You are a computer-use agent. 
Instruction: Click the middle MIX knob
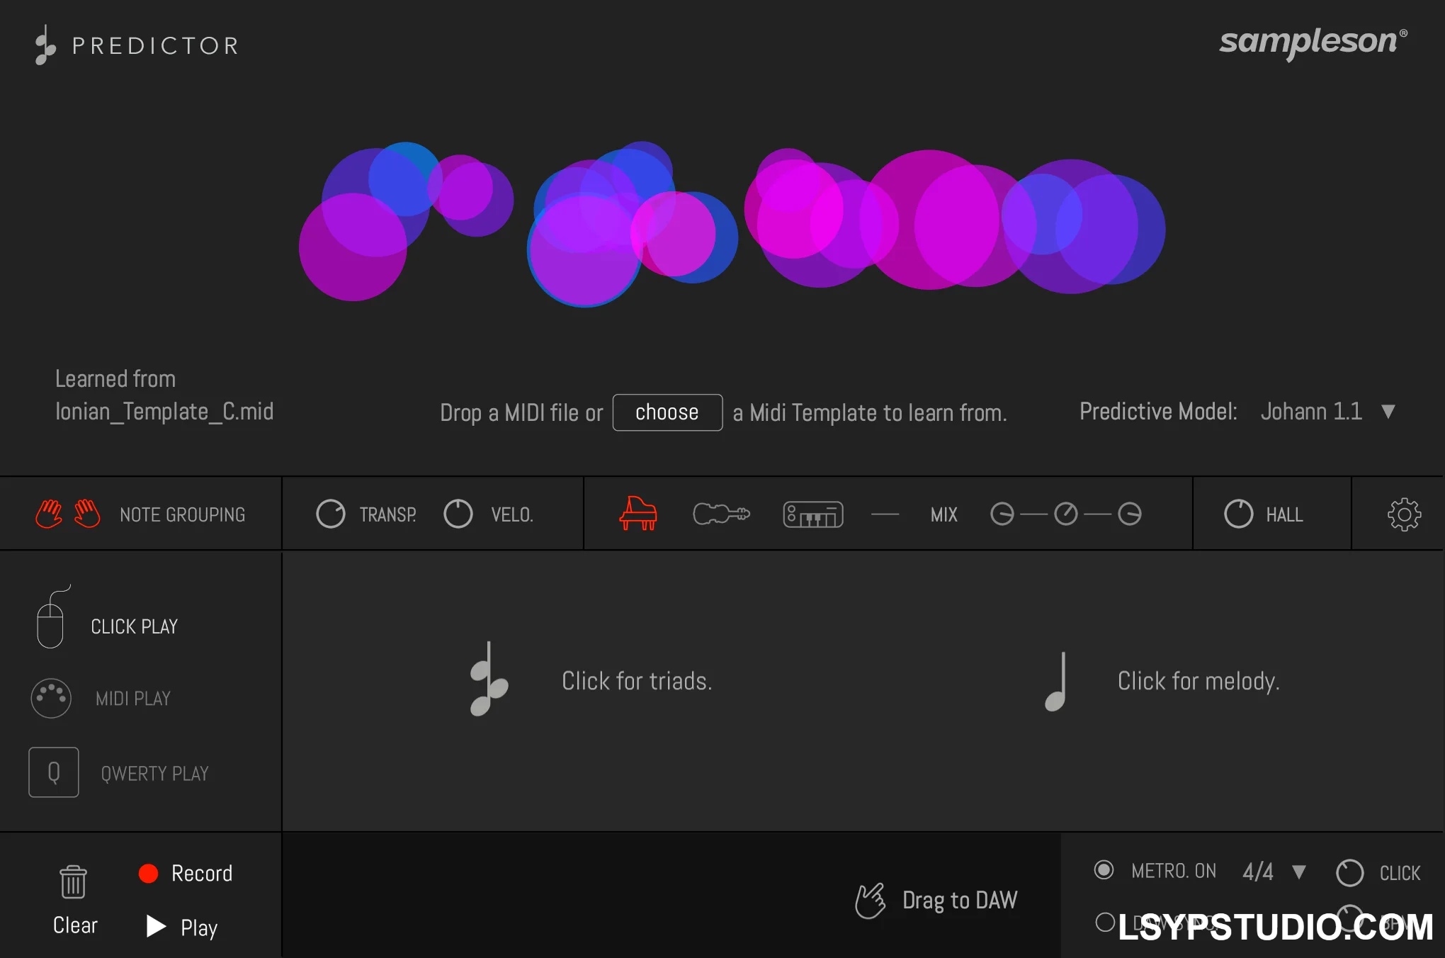click(1066, 514)
